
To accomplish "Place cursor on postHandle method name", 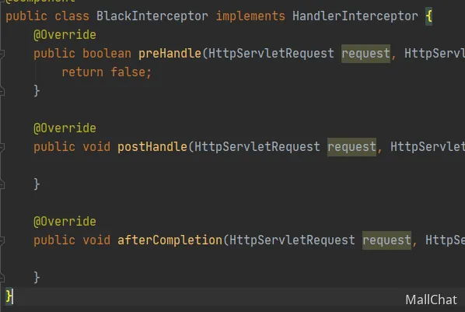I will pyautogui.click(x=152, y=147).
